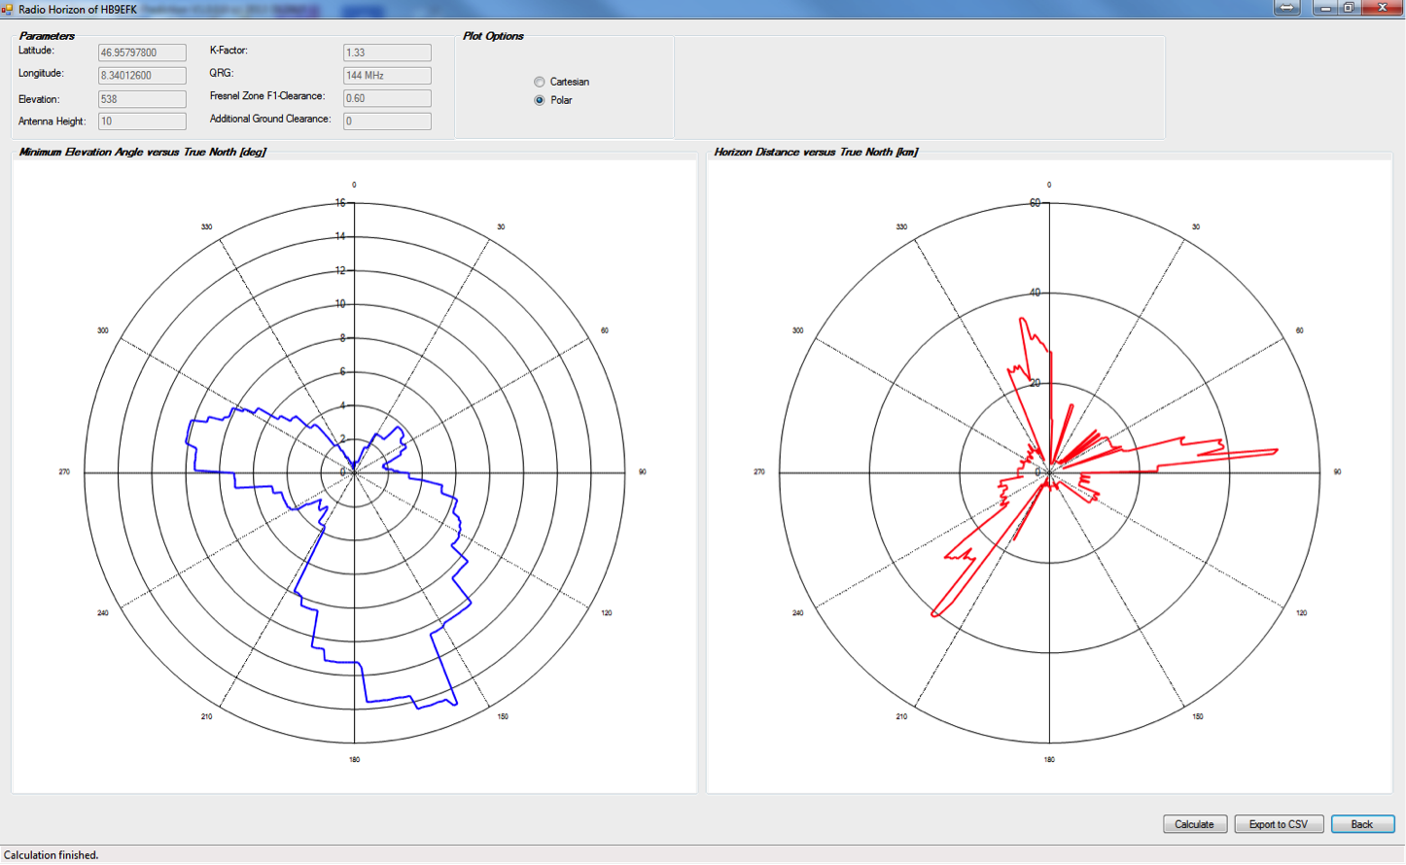Close the Radio Horizon window
1406x865 pixels.
(1382, 8)
